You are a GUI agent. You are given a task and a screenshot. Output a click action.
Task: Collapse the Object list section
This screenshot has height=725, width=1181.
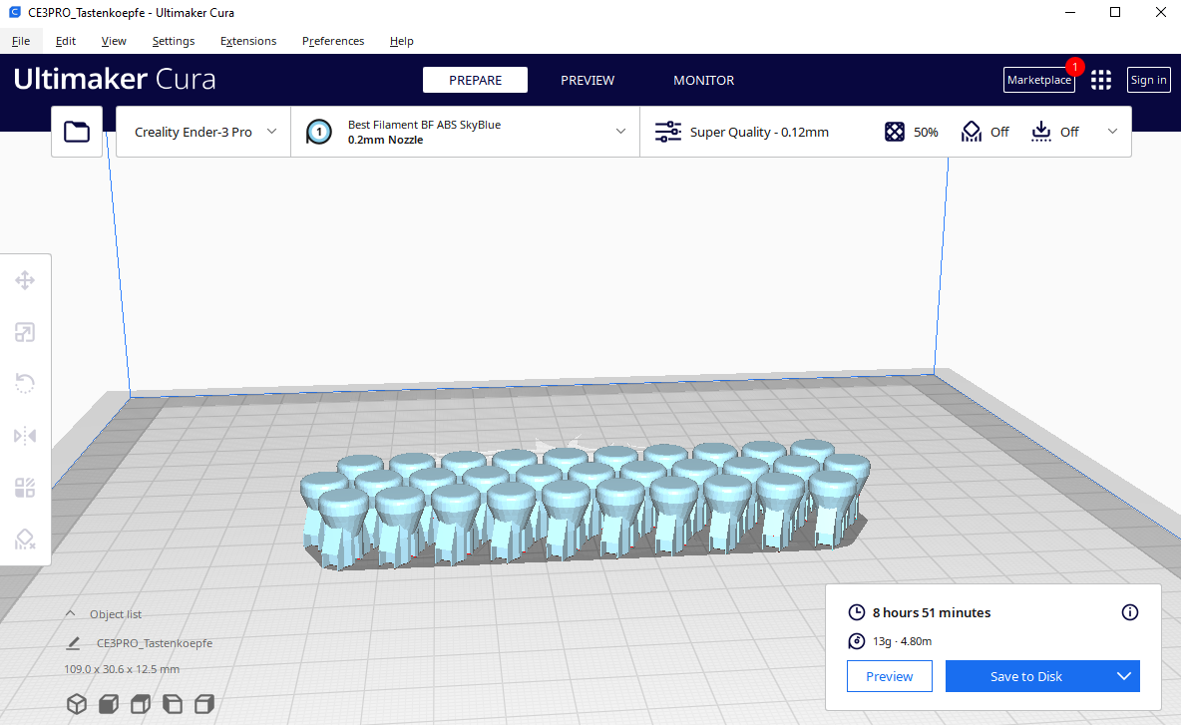pos(70,614)
